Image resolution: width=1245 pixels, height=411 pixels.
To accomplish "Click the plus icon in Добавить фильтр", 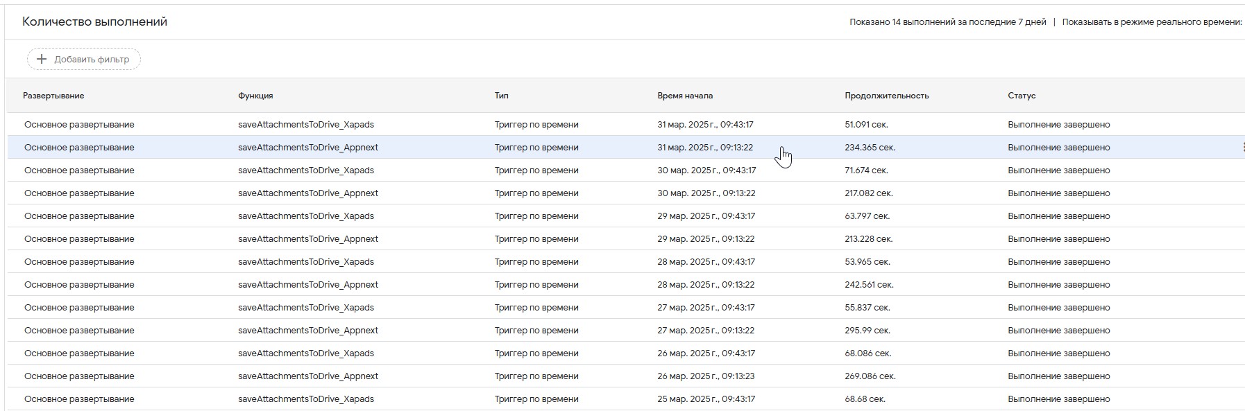I will 42,59.
